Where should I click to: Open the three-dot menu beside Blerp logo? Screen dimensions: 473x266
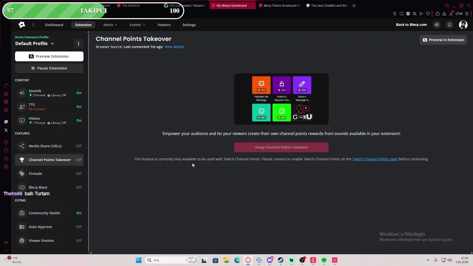pos(33,25)
